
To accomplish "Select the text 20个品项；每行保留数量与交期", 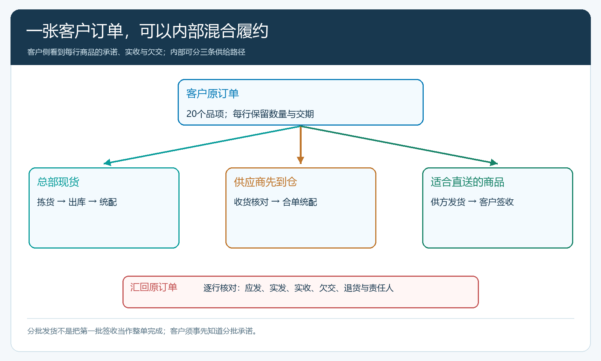I will pyautogui.click(x=250, y=114).
